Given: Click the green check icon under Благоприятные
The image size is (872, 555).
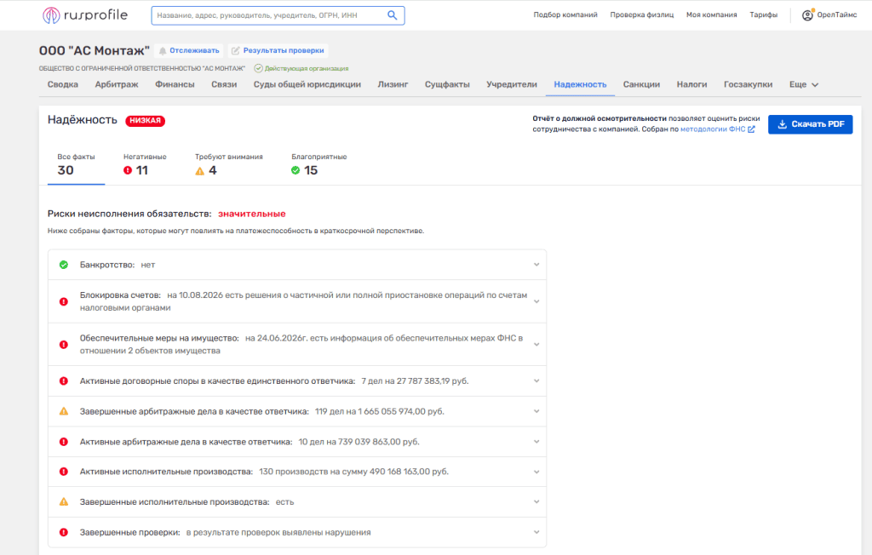Looking at the screenshot, I should tap(295, 170).
